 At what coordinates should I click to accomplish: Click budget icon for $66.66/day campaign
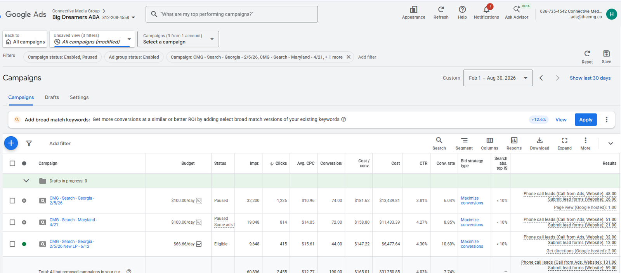[199, 244]
